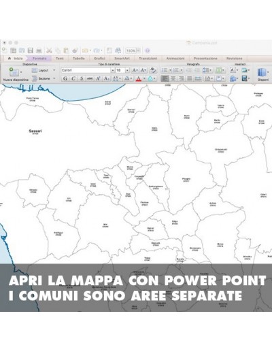Click the text effects glowing A icon
The image size is (272, 352).
pyautogui.click(x=150, y=78)
